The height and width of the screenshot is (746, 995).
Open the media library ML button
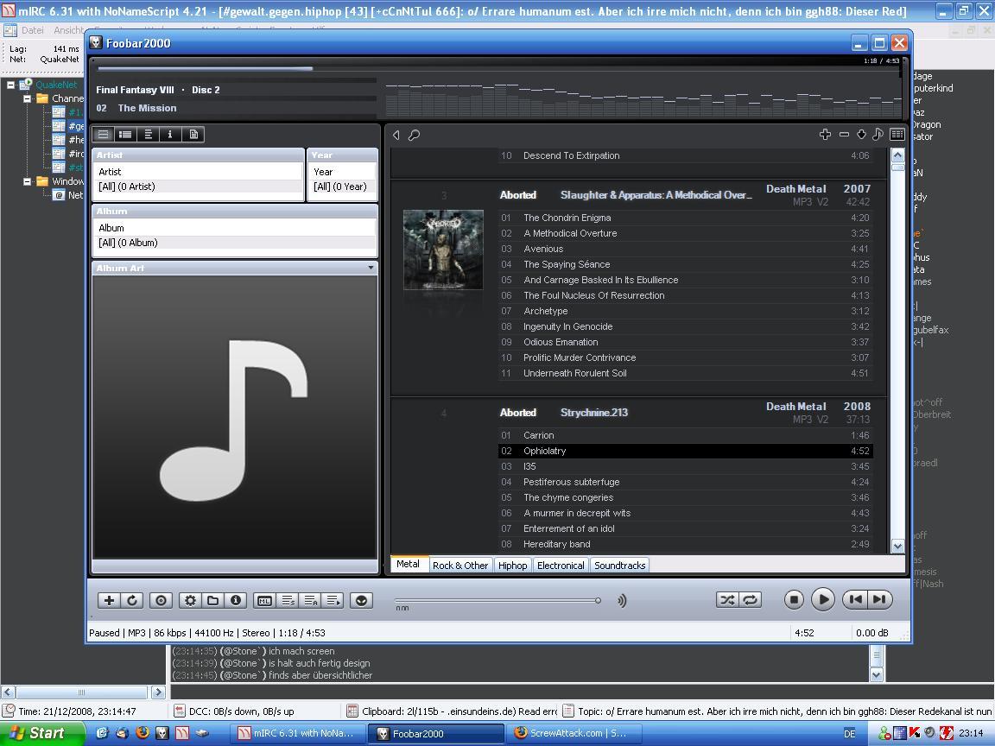264,600
